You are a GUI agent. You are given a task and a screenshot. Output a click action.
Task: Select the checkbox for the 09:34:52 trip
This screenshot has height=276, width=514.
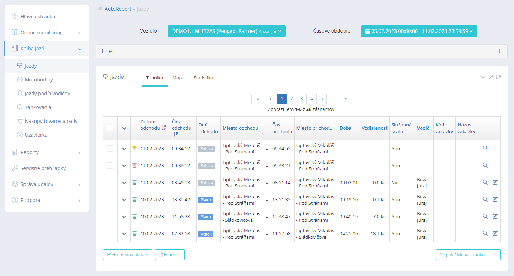[110, 149]
